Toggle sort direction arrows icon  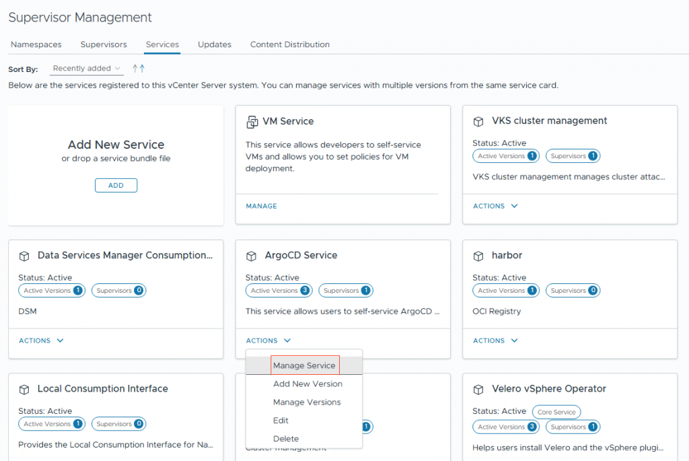coord(139,69)
